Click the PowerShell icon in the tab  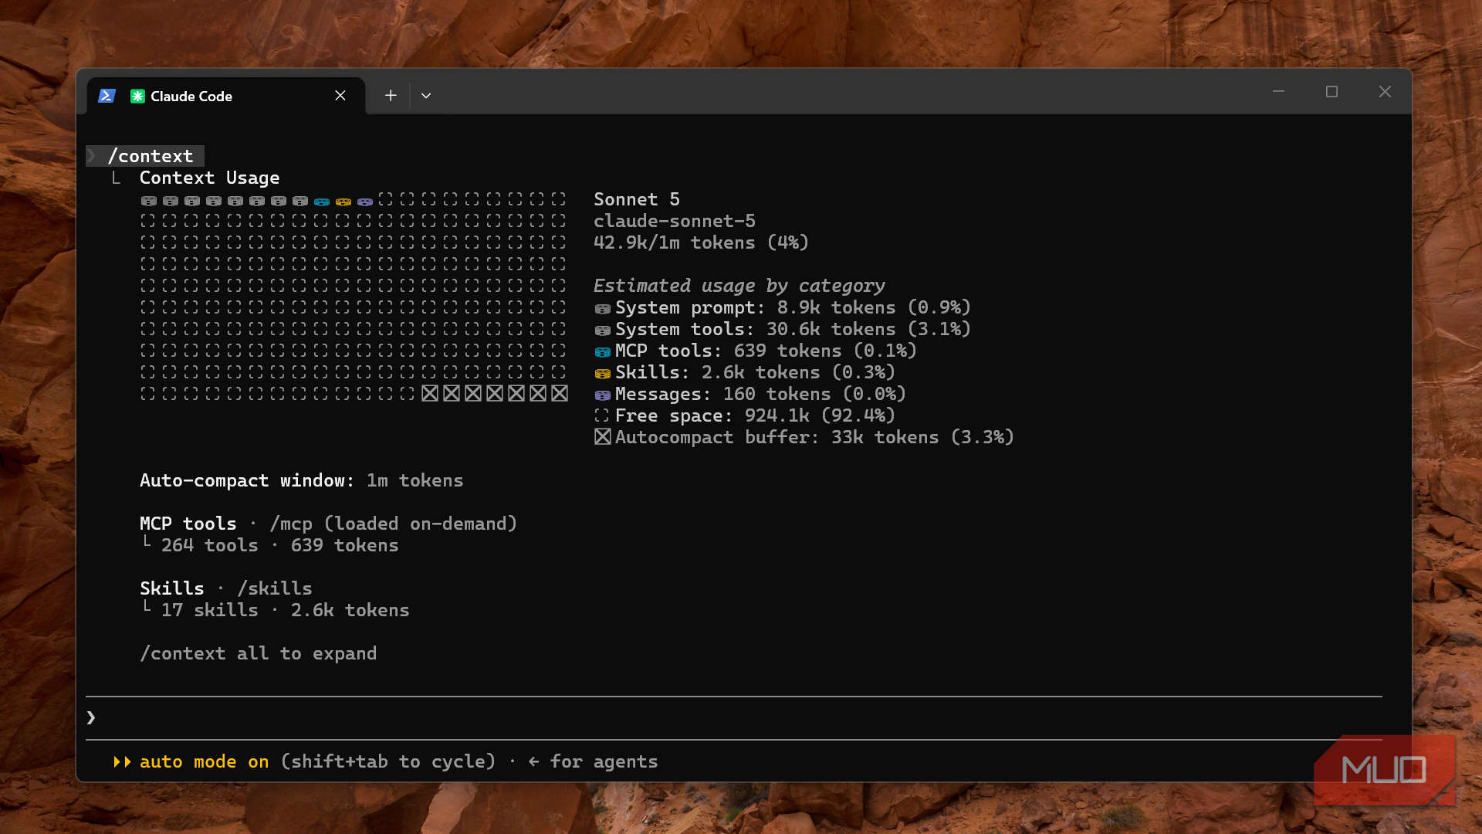pos(107,96)
